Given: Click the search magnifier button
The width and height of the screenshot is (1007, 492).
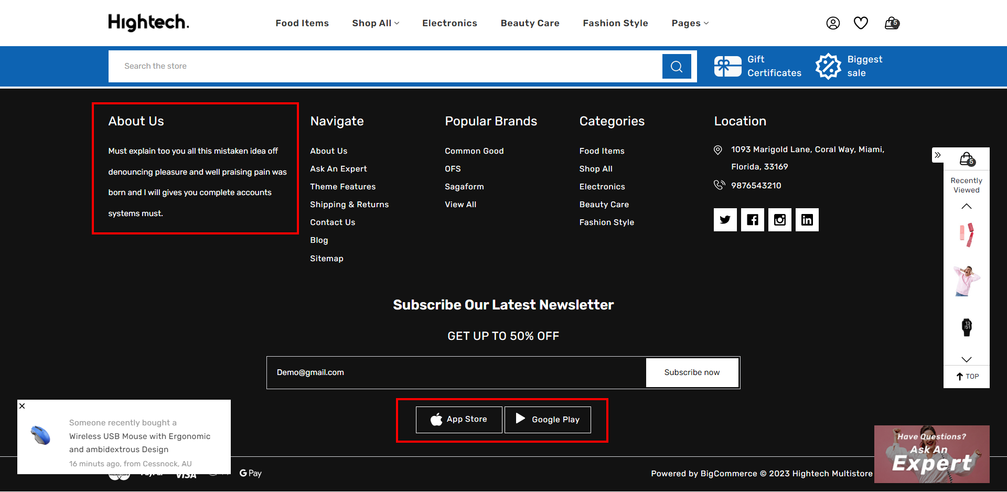Looking at the screenshot, I should tap(677, 67).
